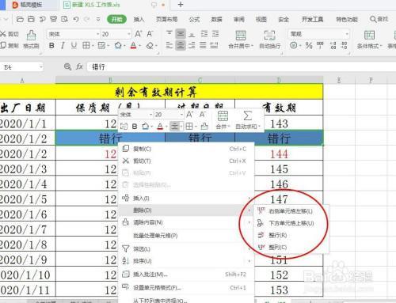Screen dimensions: 396x303
Task: Choose Copy (复制) in the context menu
Action: [x=186, y=149]
